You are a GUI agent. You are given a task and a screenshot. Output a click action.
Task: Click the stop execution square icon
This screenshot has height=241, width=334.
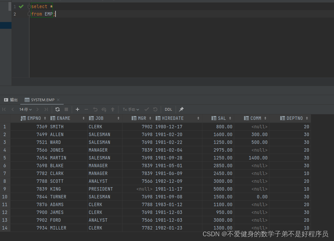(x=66, y=109)
